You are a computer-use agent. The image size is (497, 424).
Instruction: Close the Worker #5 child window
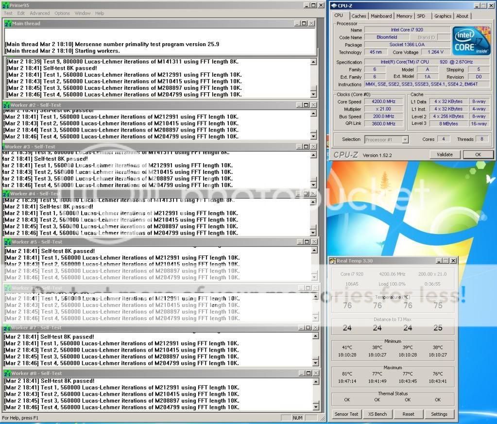click(x=314, y=242)
